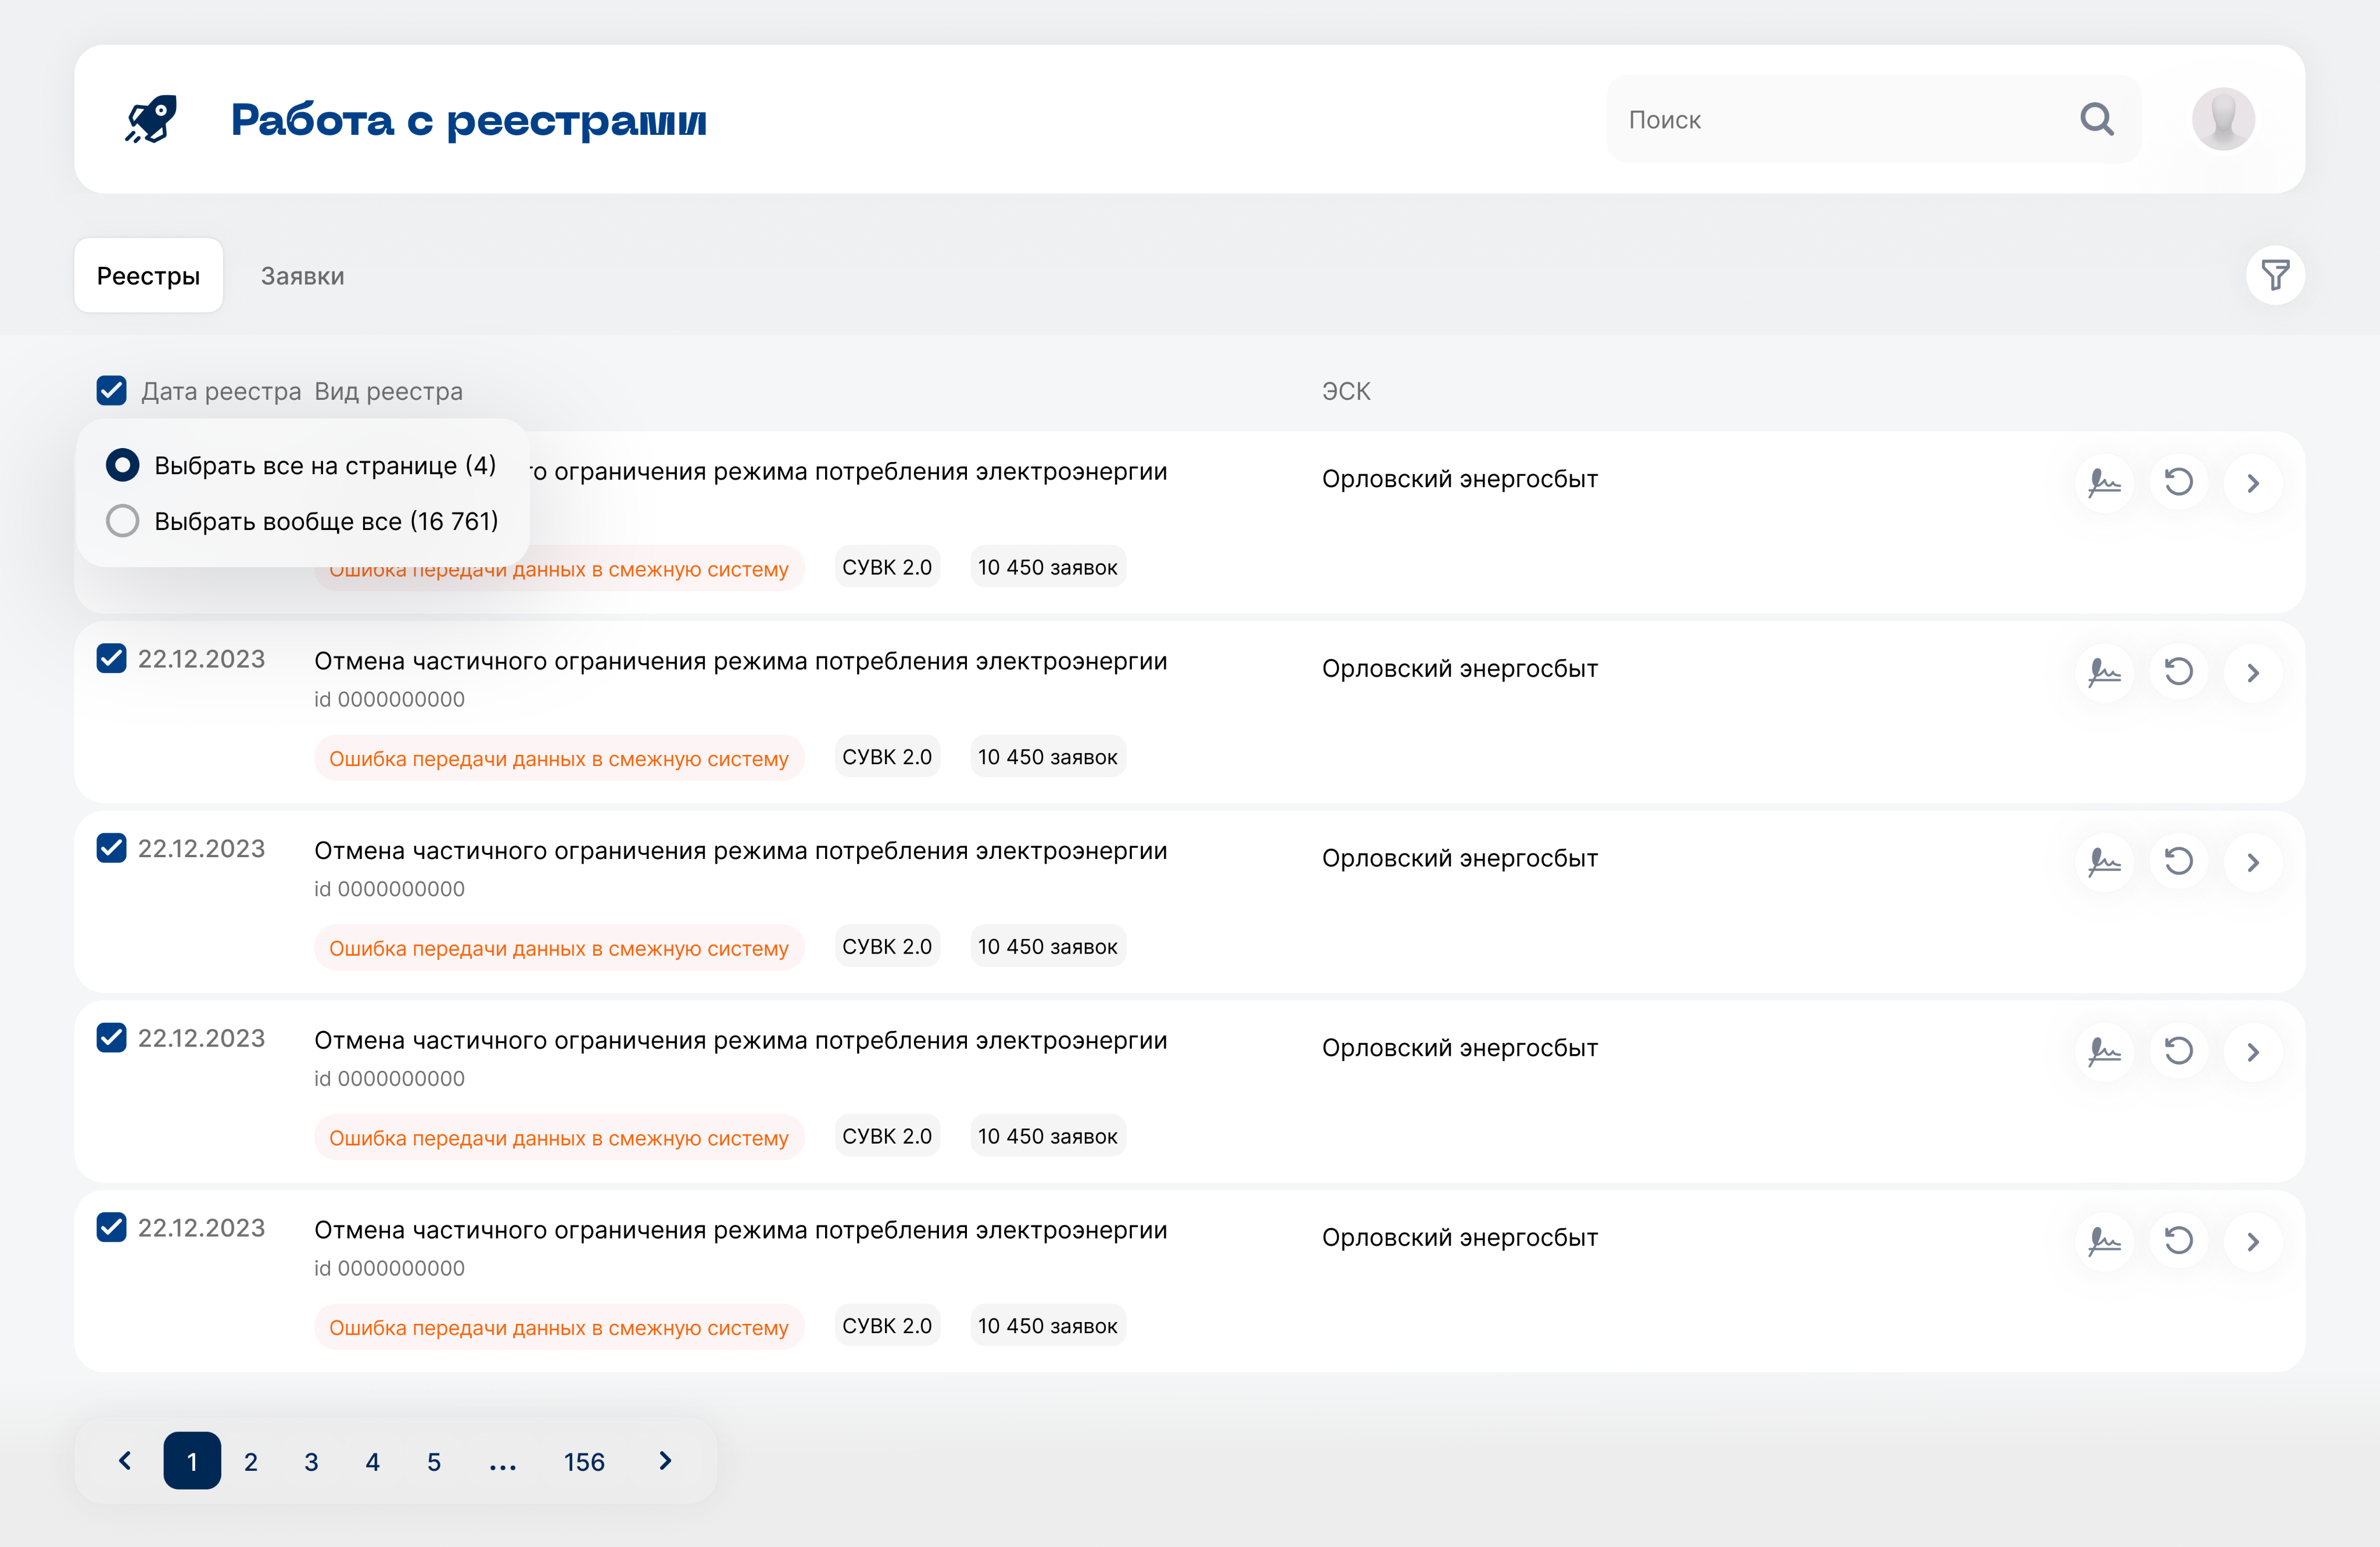
Task: Jump to page 3 in pagination
Action: 311,1462
